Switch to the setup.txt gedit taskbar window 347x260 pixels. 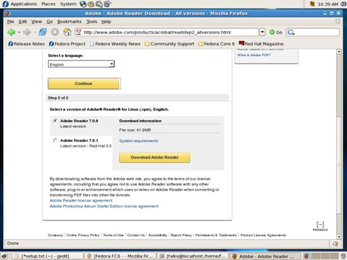[x=47, y=256]
